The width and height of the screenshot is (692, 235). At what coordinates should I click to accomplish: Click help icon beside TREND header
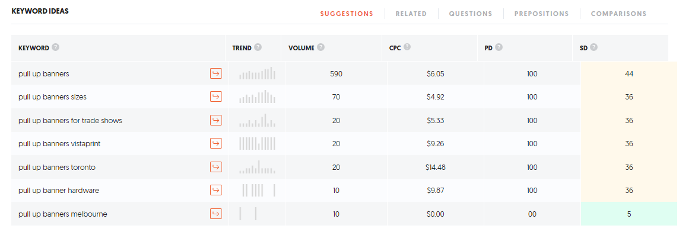[x=258, y=47]
